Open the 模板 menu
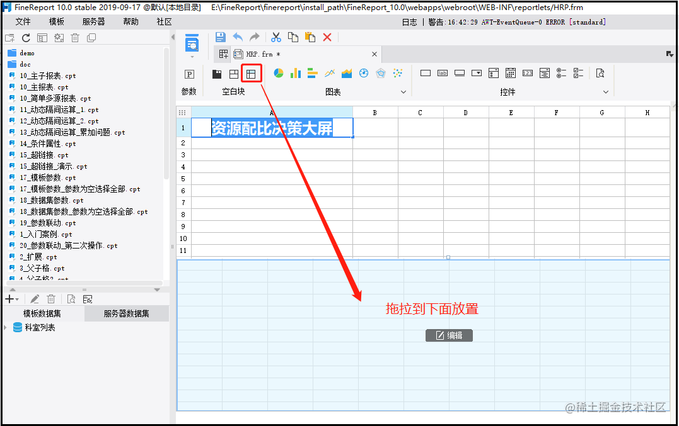Screen dimensions: 679x426 (57, 21)
